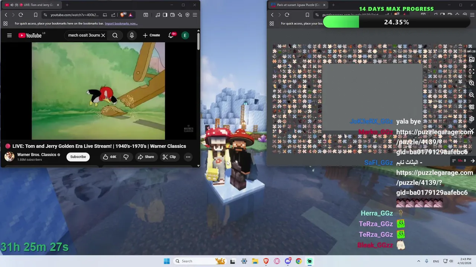This screenshot has height=267, width=476.
Task: Click the Tom and Jerry video player
Action: tap(98, 91)
